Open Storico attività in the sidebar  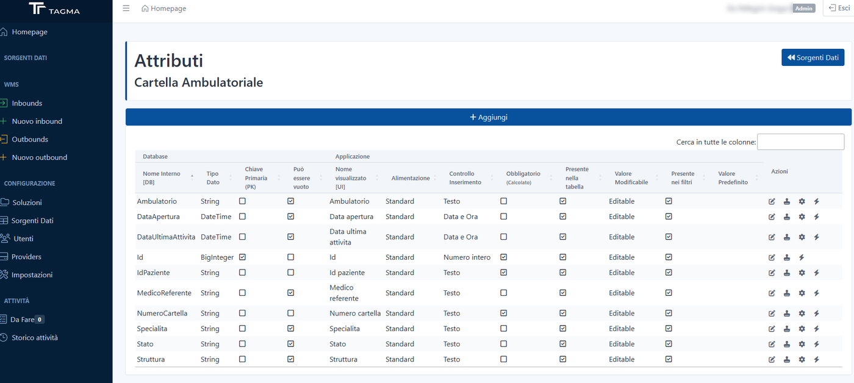(x=34, y=338)
